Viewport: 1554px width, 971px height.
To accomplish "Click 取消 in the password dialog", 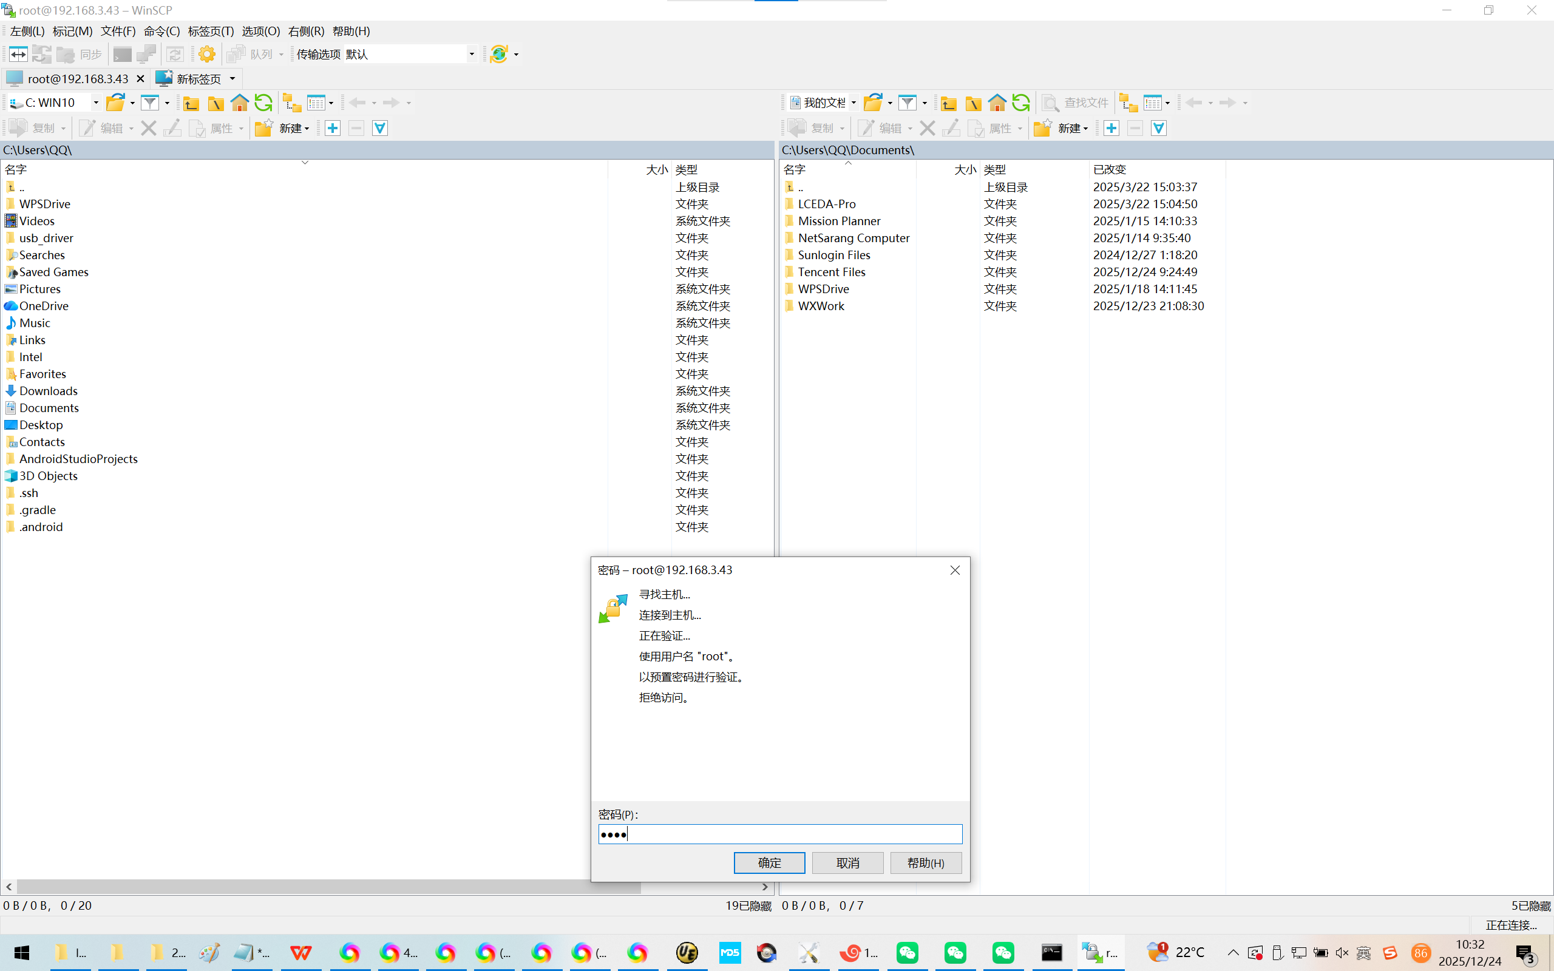I will 847,862.
